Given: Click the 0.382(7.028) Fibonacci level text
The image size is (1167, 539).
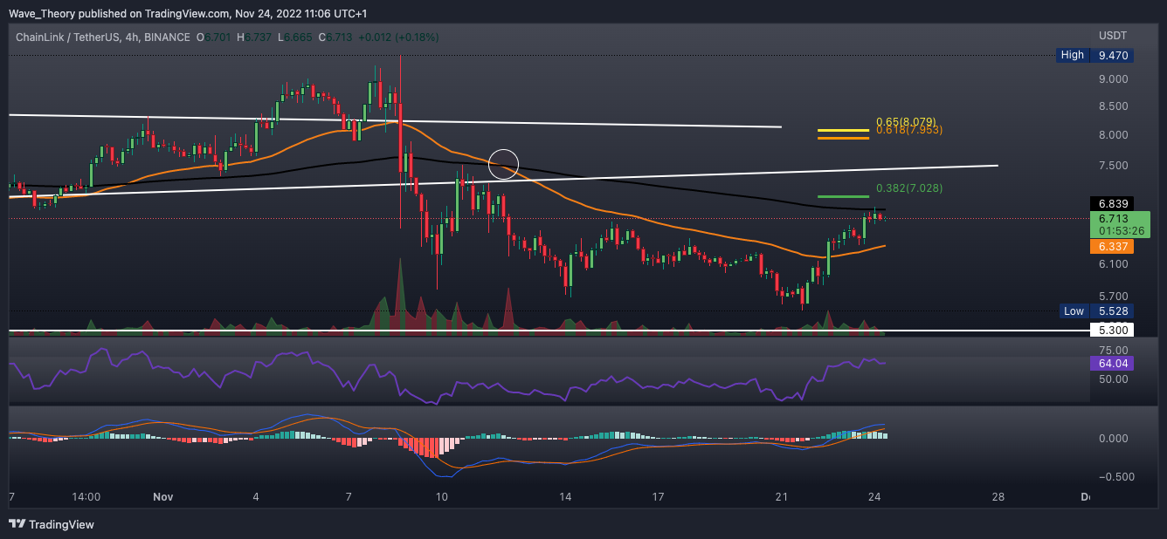Looking at the screenshot, I should [909, 188].
